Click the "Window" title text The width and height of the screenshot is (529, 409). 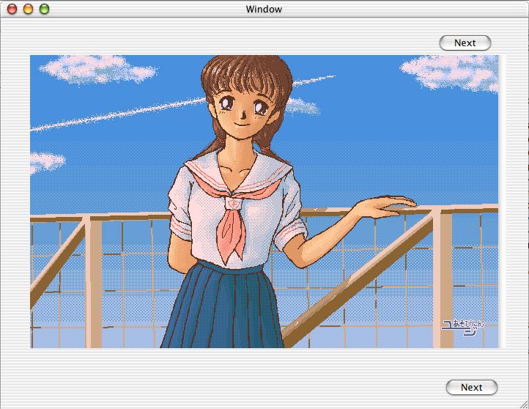pos(264,9)
